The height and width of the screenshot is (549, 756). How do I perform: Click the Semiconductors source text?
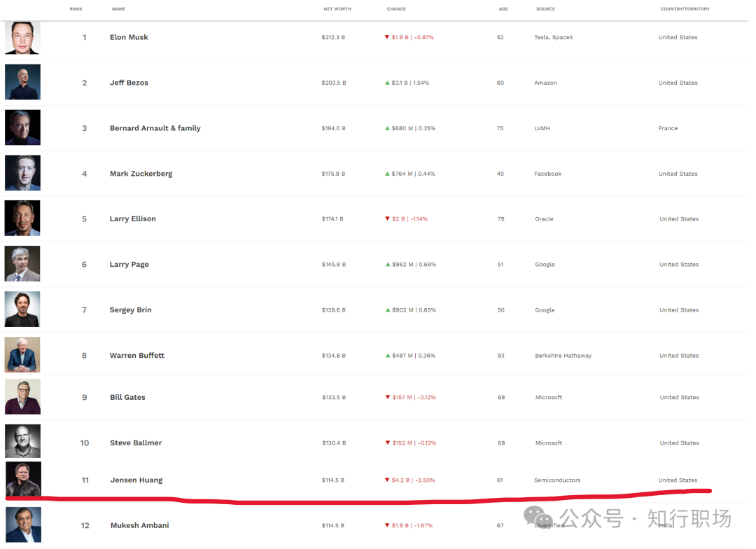pyautogui.click(x=557, y=480)
